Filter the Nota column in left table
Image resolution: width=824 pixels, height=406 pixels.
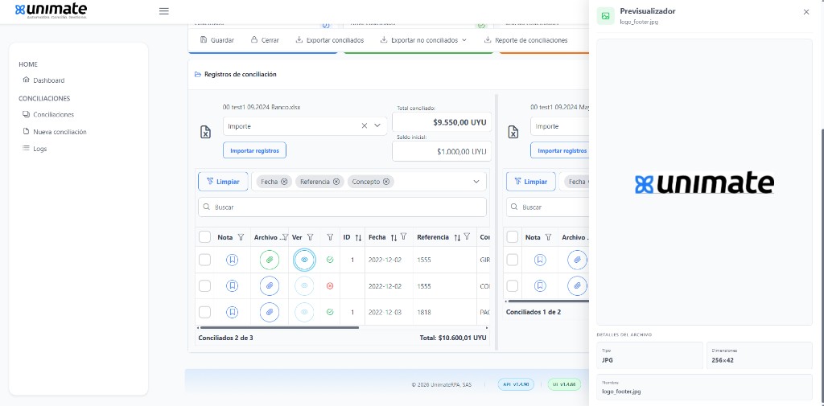coord(241,237)
